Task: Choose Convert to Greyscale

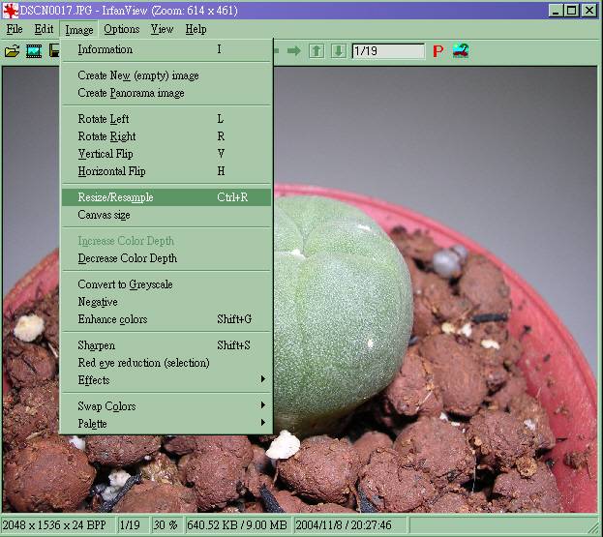Action: (x=126, y=284)
